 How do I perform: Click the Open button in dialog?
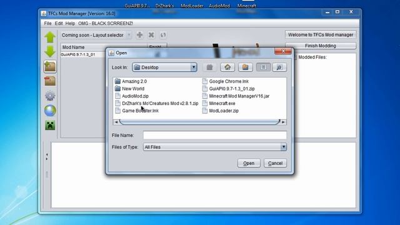249,163
